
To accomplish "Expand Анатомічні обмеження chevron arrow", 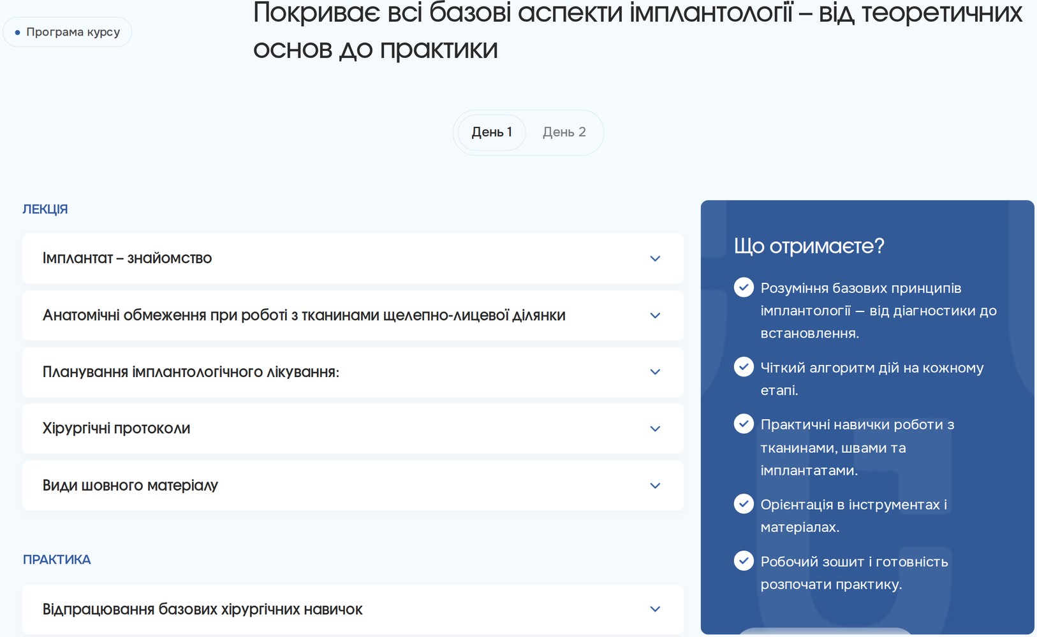I will (x=655, y=315).
